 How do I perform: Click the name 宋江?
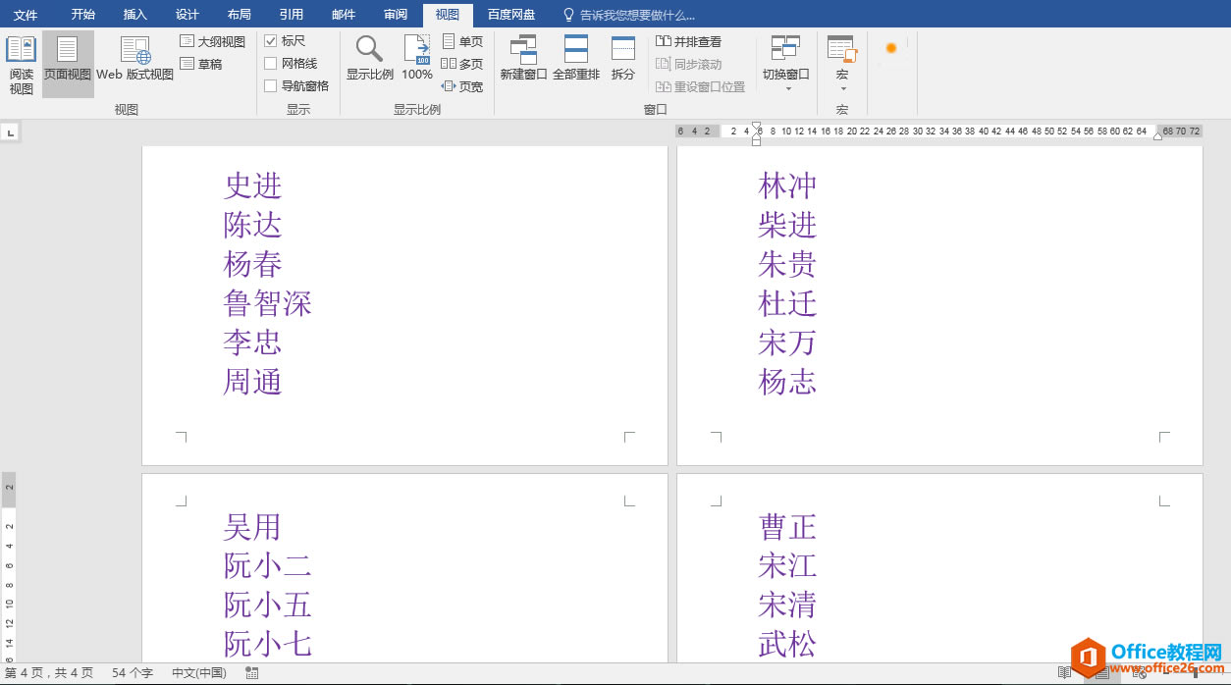click(x=787, y=565)
